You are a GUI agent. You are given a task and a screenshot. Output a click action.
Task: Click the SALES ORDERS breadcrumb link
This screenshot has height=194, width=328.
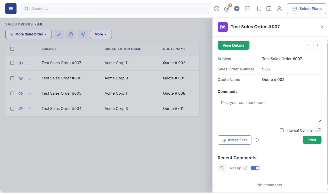[x=19, y=24]
